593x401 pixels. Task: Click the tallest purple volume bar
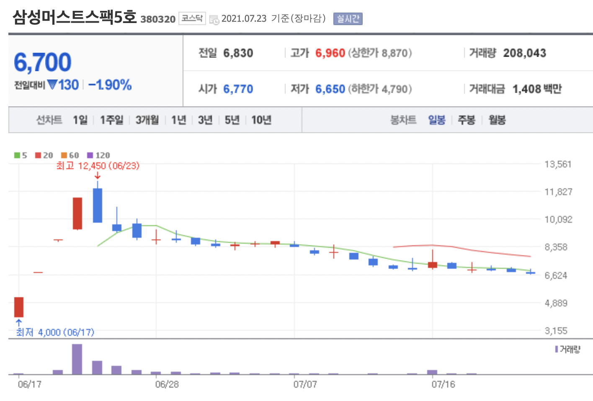77,359
